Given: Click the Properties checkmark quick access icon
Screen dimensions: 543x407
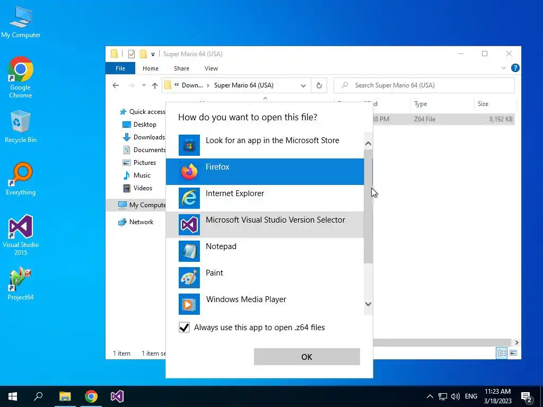Looking at the screenshot, I should 132,54.
